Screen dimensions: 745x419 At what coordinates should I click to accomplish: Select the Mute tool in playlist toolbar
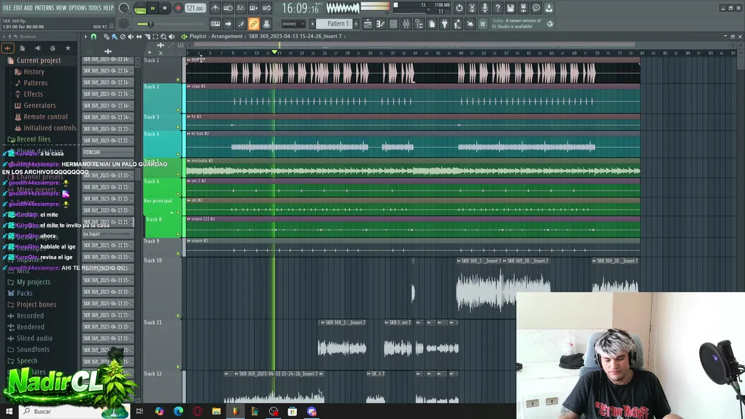pyautogui.click(x=130, y=37)
